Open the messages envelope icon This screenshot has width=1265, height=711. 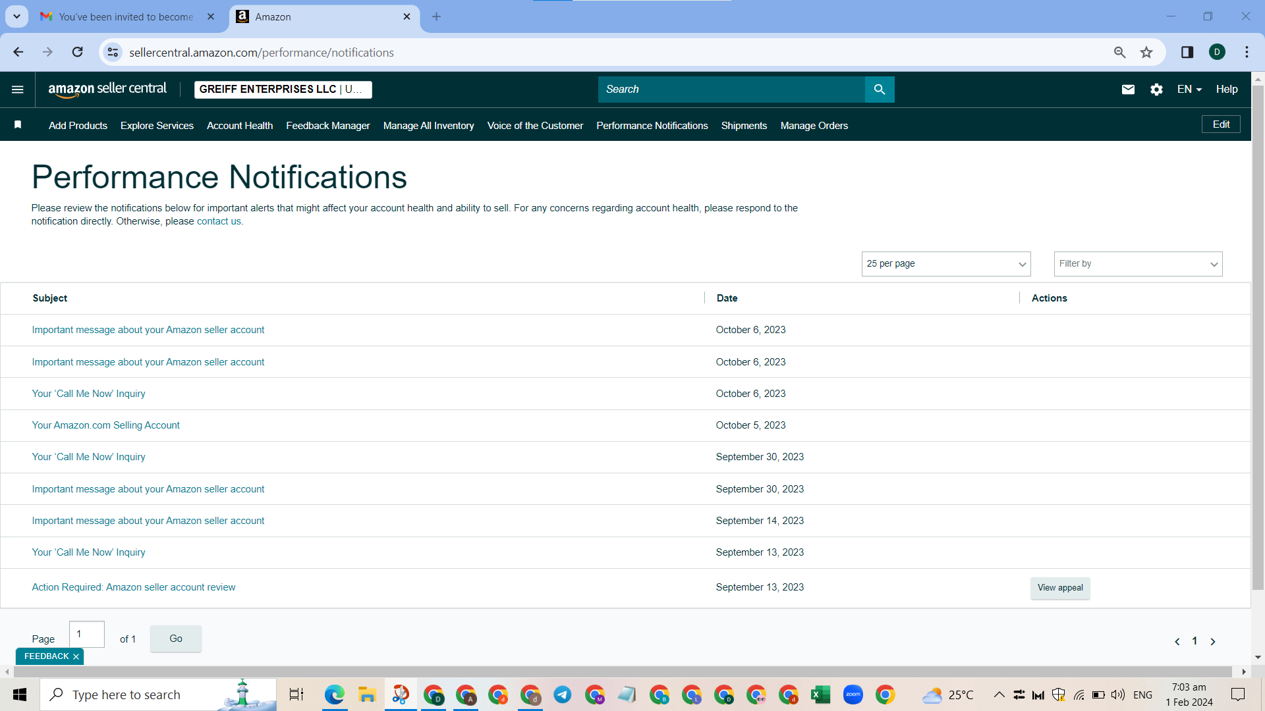[1128, 90]
